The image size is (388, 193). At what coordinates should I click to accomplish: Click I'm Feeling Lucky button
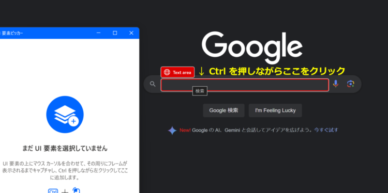pyautogui.click(x=275, y=110)
